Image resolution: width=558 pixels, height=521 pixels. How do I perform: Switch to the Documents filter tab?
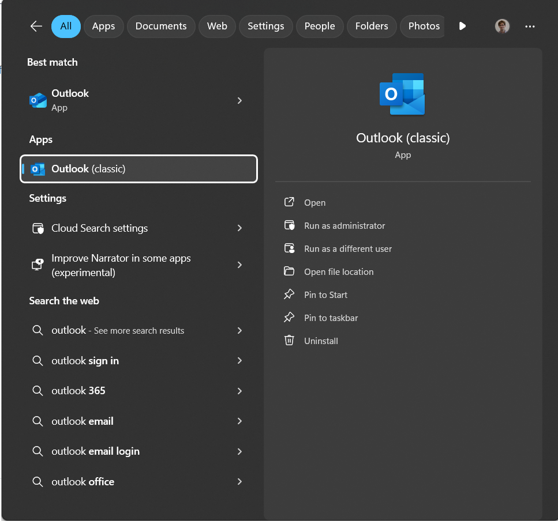pos(161,27)
